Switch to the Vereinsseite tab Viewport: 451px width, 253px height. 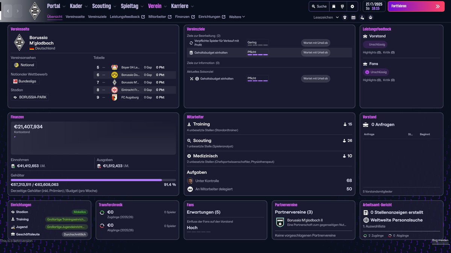click(x=75, y=17)
